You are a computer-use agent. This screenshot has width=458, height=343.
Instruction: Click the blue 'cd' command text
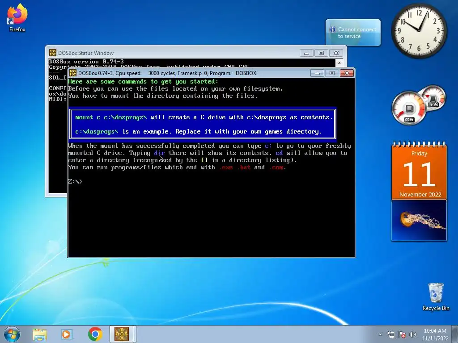(x=279, y=153)
